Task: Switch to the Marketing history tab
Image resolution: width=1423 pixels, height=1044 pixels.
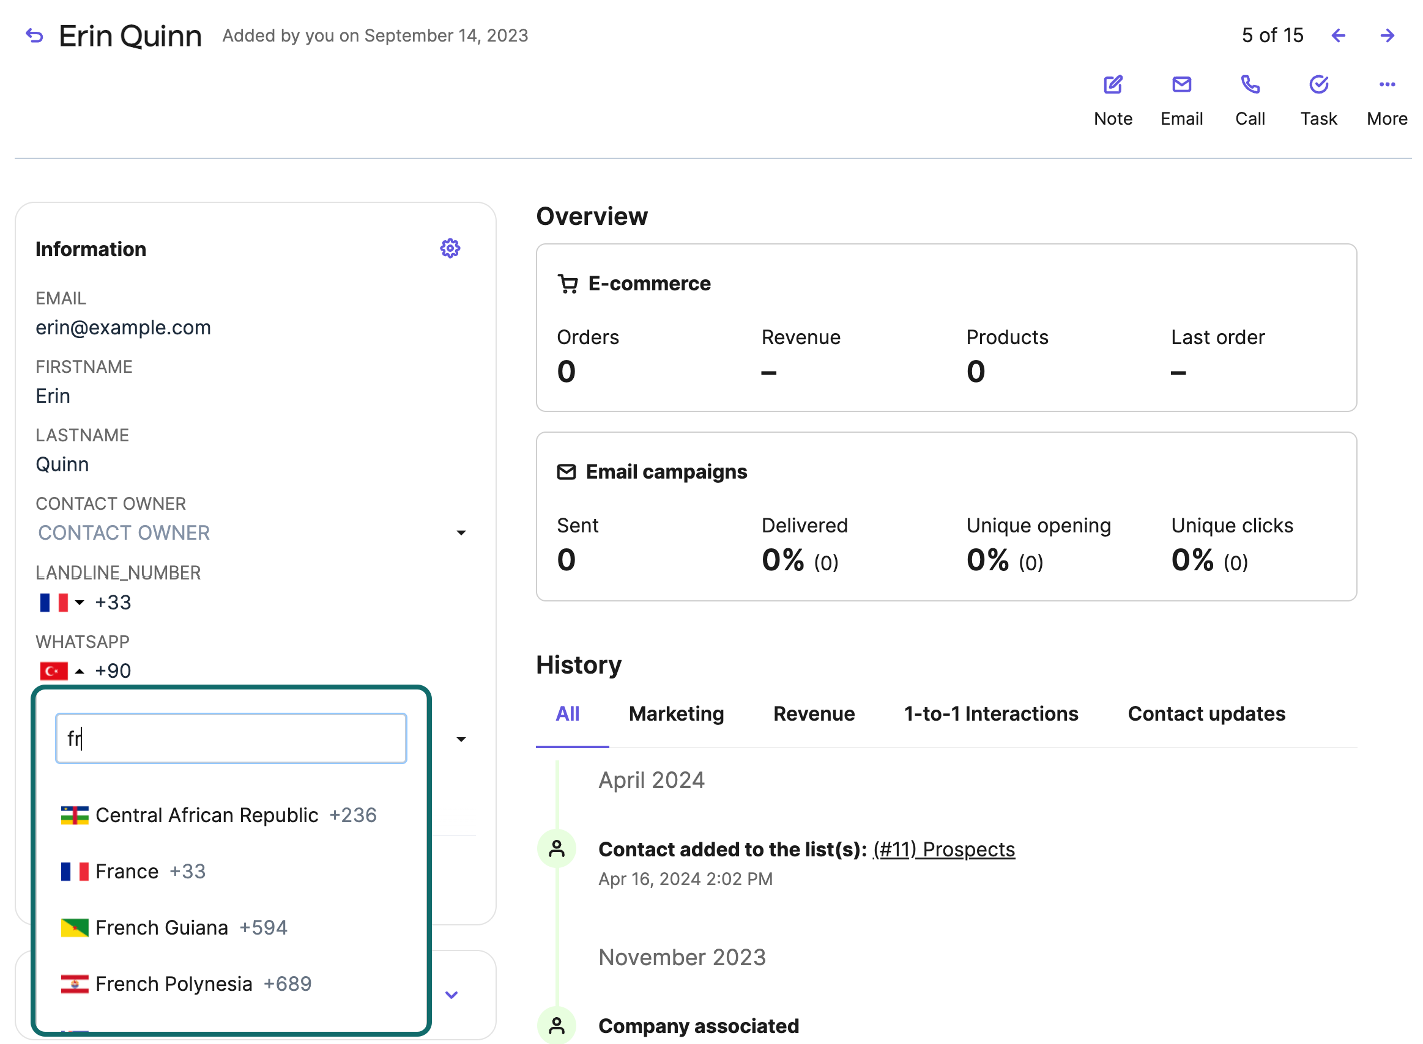Action: [x=675, y=713]
